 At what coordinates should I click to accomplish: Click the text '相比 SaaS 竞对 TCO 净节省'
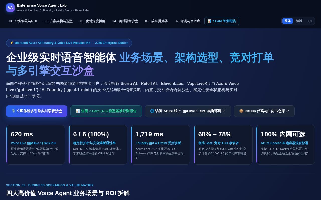click(218, 143)
